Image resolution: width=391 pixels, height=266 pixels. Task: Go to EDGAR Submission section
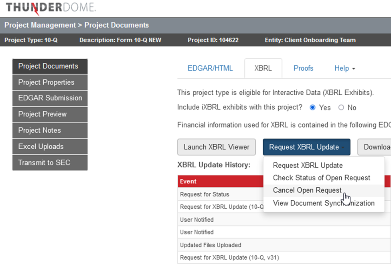point(50,98)
